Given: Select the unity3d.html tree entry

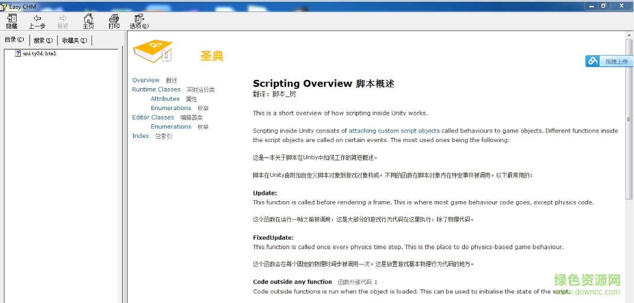Looking at the screenshot, I should pyautogui.click(x=40, y=53).
